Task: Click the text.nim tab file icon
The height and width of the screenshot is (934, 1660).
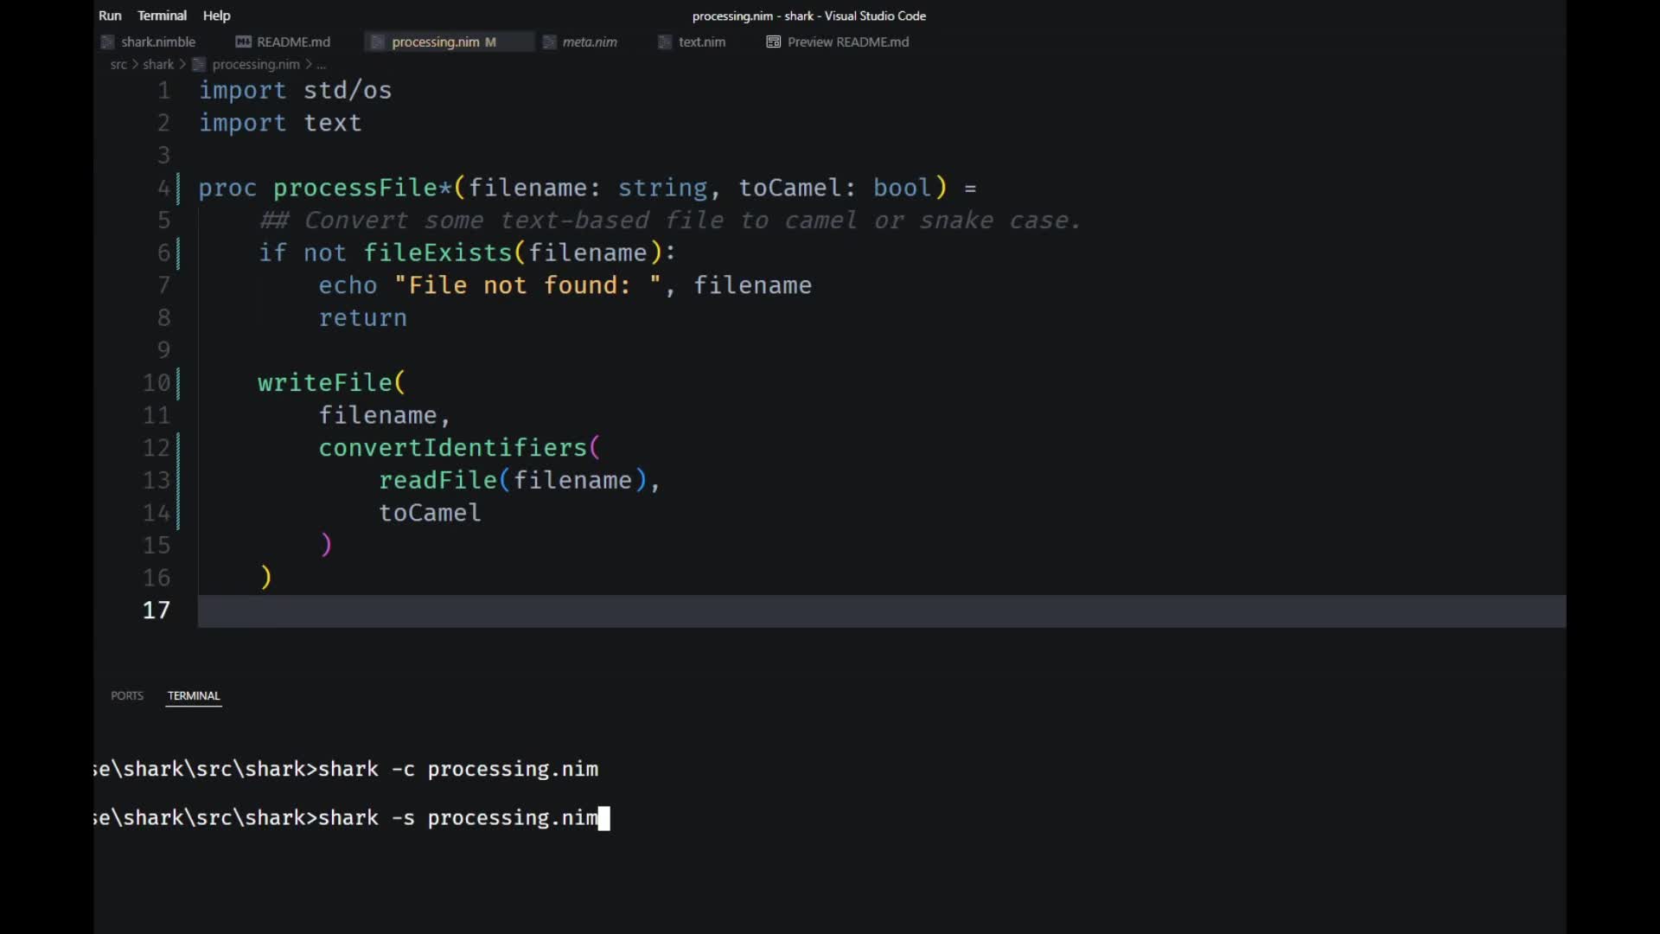Action: pyautogui.click(x=664, y=42)
